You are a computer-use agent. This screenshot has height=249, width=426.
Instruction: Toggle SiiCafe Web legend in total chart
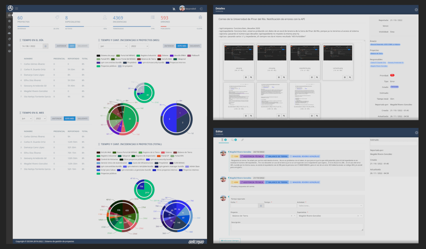tap(106, 152)
